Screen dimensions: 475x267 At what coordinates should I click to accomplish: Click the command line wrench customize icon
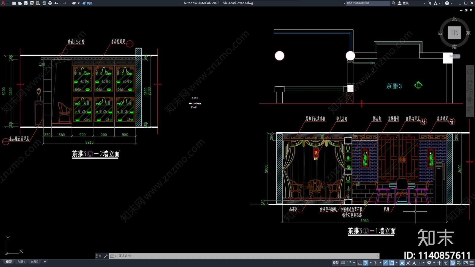click(106, 256)
